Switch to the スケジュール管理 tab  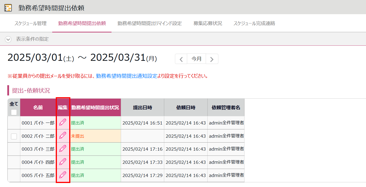point(30,23)
